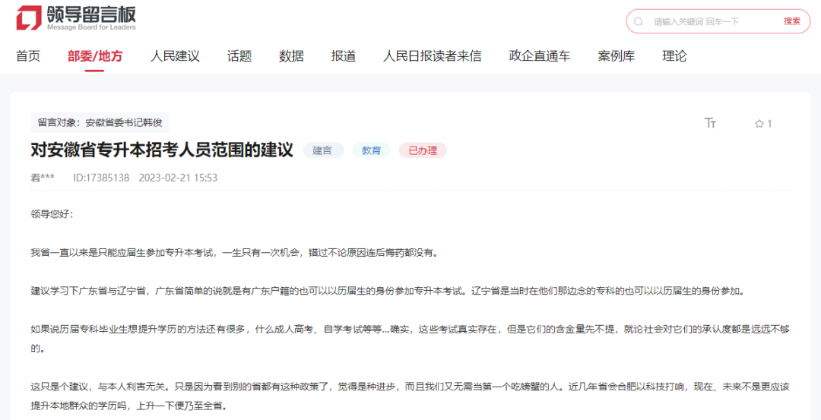Open the 人民建议 navigation tab
821x420 pixels.
click(x=175, y=56)
